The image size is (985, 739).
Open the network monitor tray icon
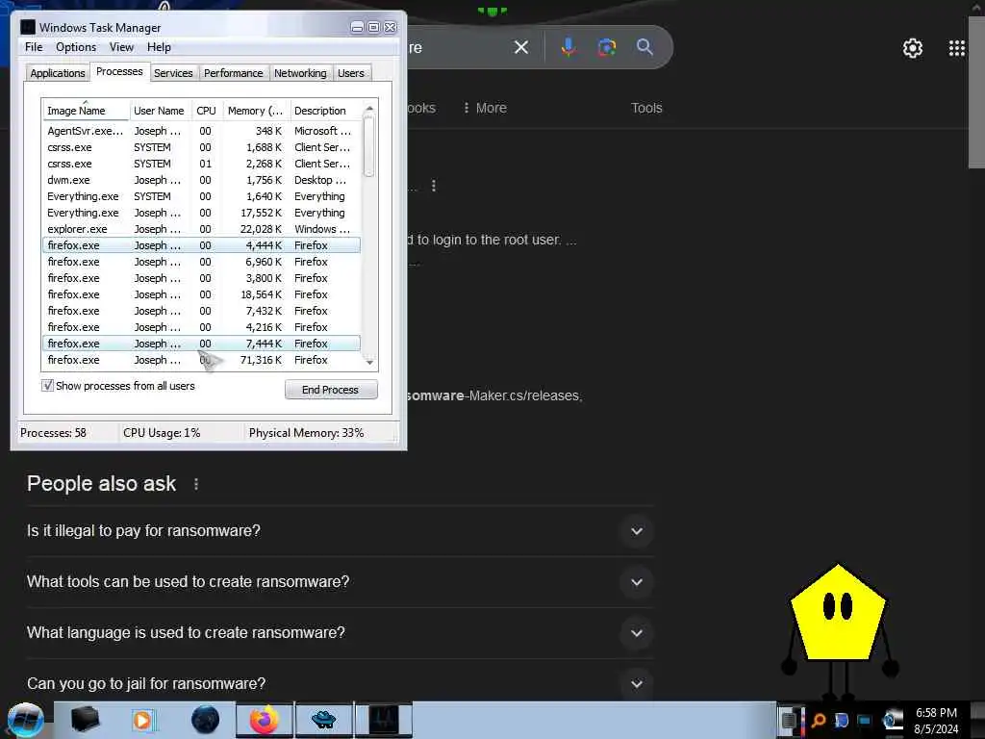coord(865,720)
